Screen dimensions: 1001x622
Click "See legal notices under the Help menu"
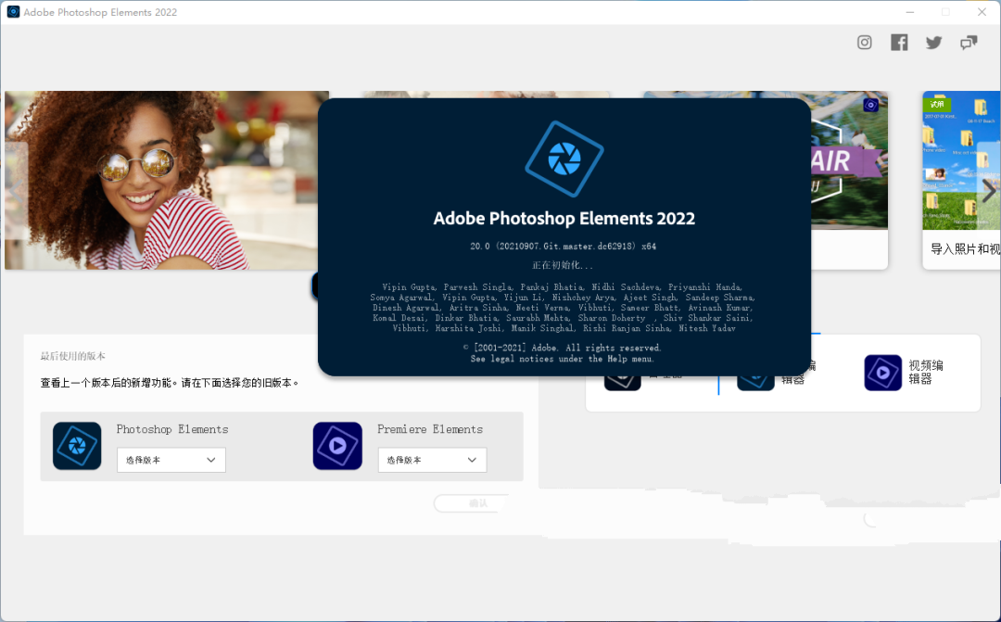coord(563,358)
